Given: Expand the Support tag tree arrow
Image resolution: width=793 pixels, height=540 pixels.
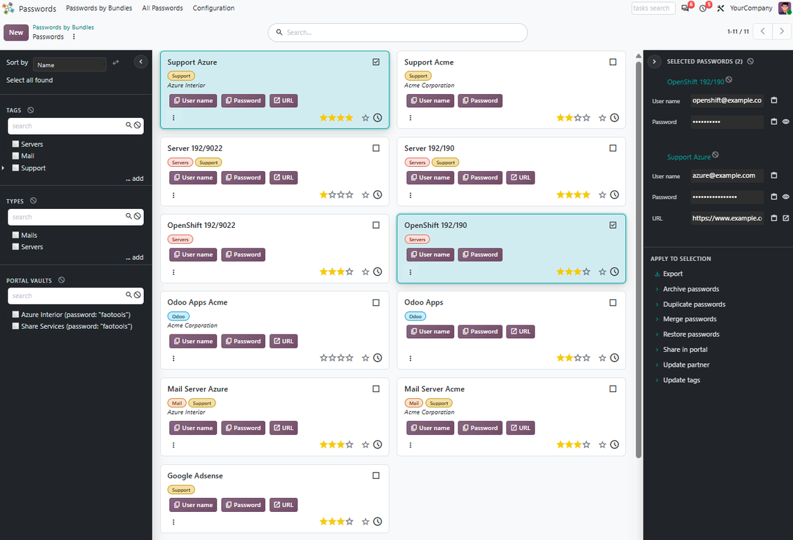Looking at the screenshot, I should [x=3, y=168].
